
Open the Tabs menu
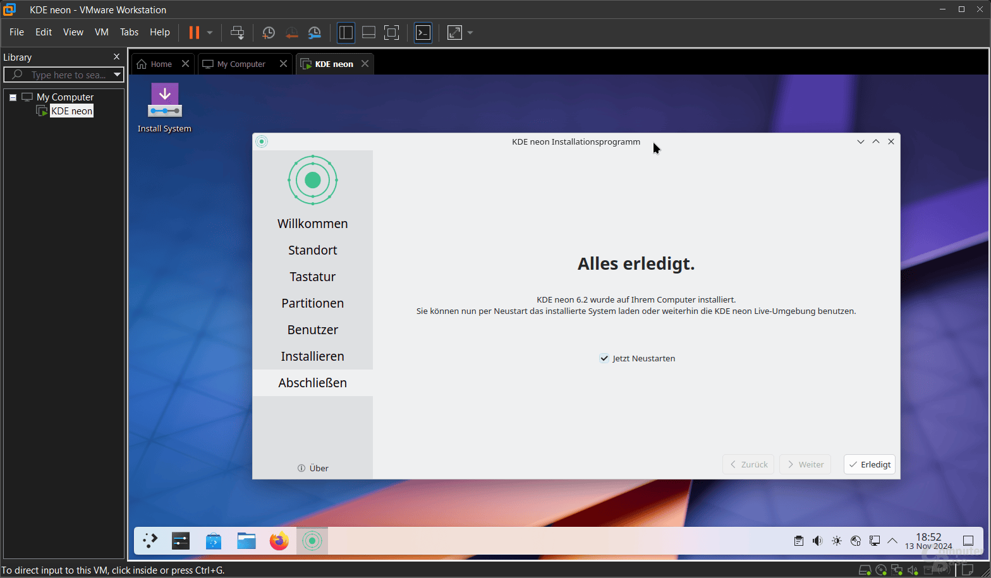pos(130,32)
